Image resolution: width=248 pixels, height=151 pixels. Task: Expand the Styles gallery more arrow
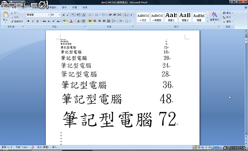pos(208,21)
